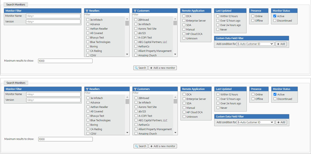Image resolution: width=311 pixels, height=154 pixels.
Task: Click the Customers funnel icon in the upper panel
Action: (x=135, y=11)
